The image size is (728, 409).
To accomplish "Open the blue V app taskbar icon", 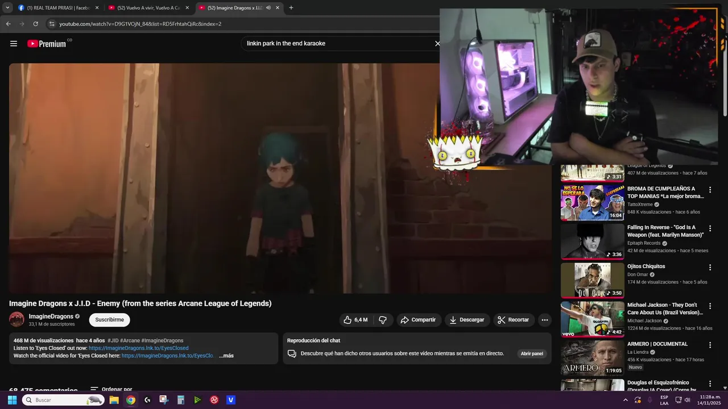I will [231, 400].
